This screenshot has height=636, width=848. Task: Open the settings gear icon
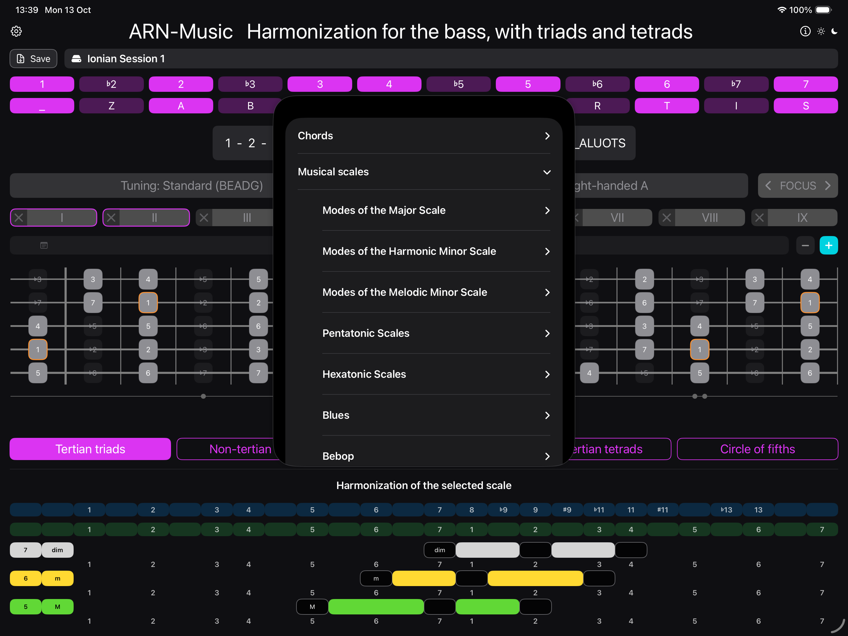tap(16, 31)
